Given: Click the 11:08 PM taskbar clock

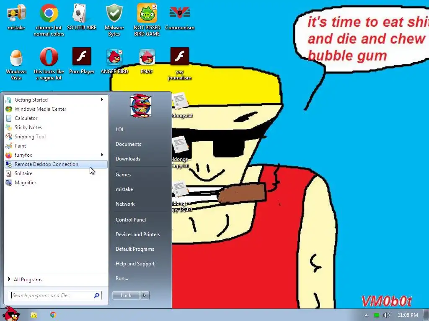Looking at the screenshot, I should [408, 315].
